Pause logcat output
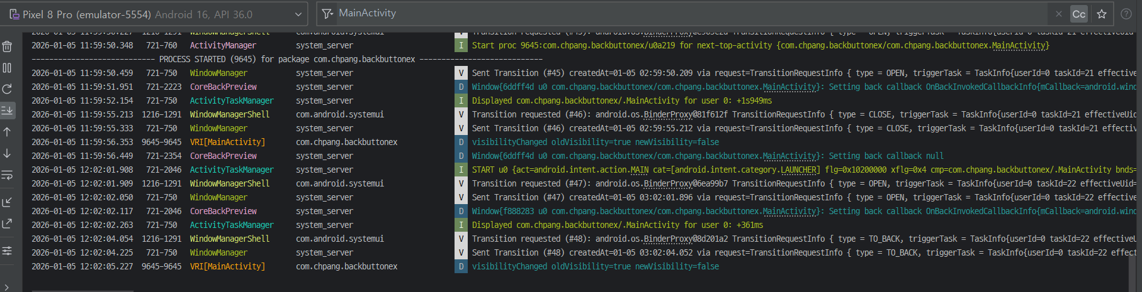1142x292 pixels. click(7, 68)
